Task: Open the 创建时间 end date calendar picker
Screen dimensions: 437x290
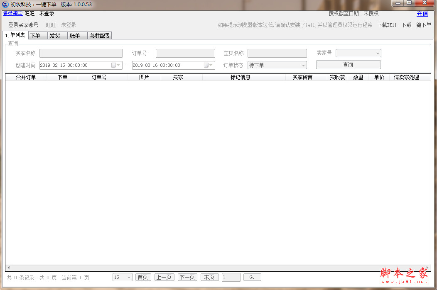Action: [x=211, y=65]
